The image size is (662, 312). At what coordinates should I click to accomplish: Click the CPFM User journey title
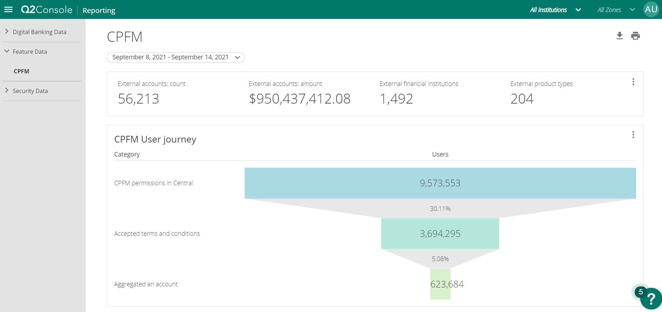pyautogui.click(x=155, y=139)
